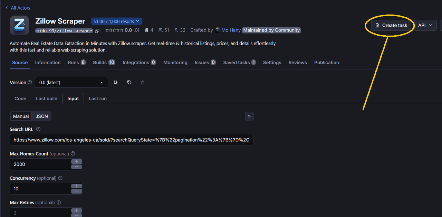Image resolution: width=442 pixels, height=217 pixels.
Task: Increase Max Retries with plus button
Action: [x=77, y=211]
